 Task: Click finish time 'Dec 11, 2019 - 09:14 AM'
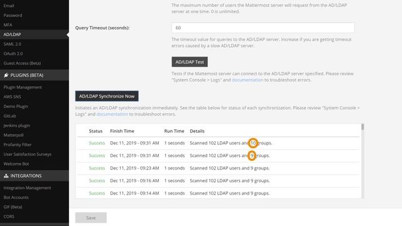click(x=134, y=193)
